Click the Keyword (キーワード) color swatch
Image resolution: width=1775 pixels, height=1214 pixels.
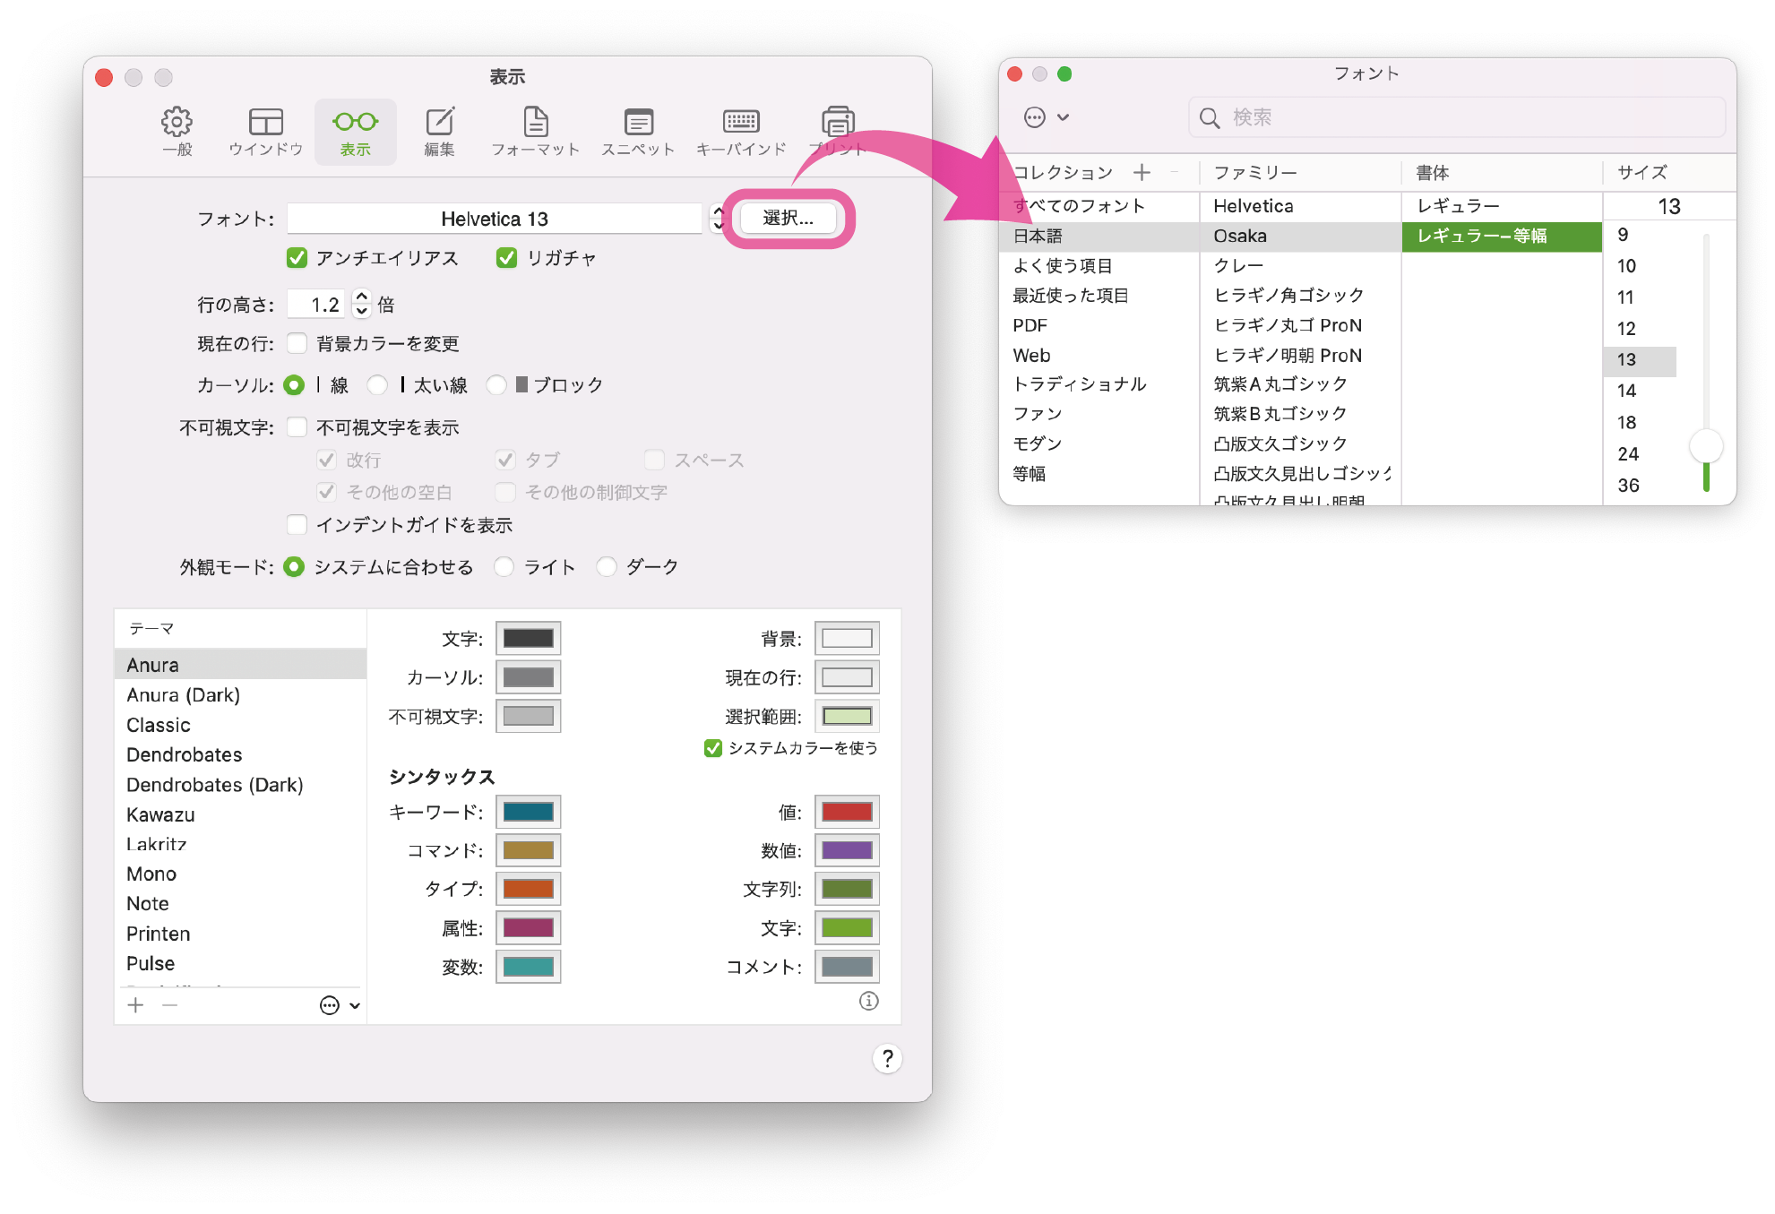(x=528, y=812)
